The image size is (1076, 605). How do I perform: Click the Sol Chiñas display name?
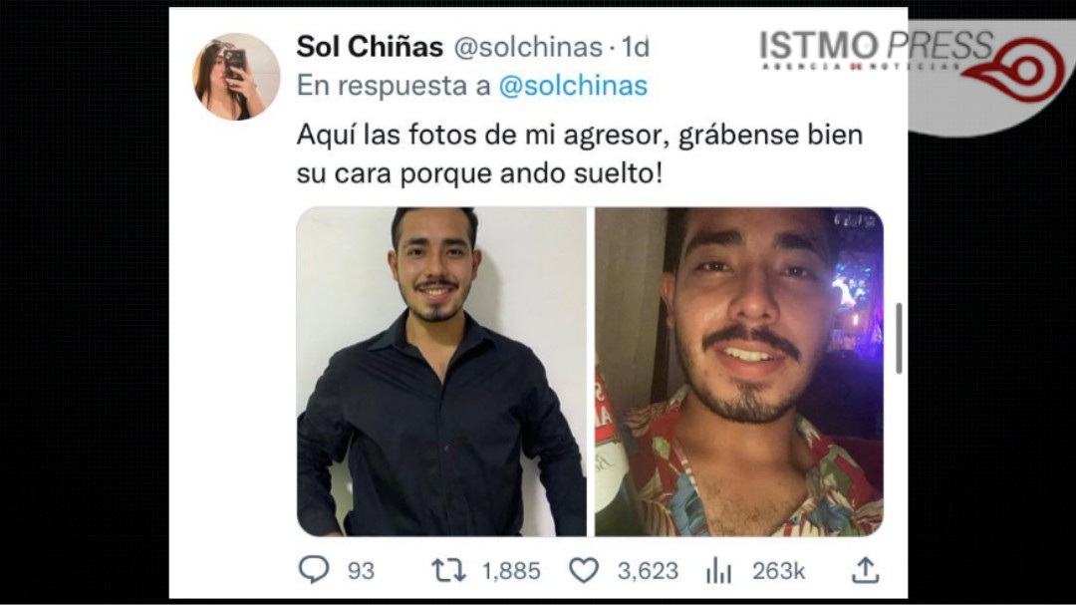click(x=370, y=47)
